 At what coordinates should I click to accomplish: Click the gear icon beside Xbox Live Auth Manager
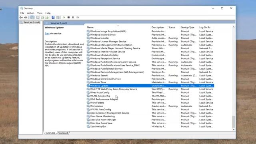pyautogui.click(x=88, y=120)
